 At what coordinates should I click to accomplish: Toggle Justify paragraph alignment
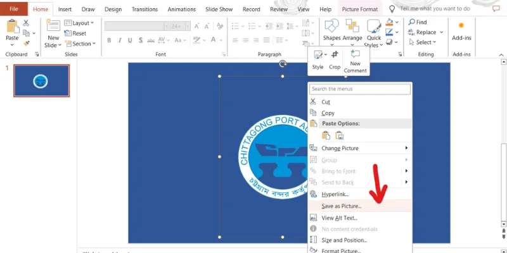pos(266,40)
